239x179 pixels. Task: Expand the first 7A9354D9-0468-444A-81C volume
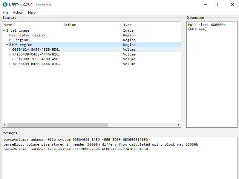tap(10, 54)
